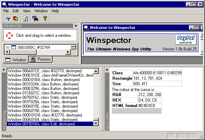Maximize the Welcome to Winspector child window
The image size is (205, 140).
pos(197,28)
